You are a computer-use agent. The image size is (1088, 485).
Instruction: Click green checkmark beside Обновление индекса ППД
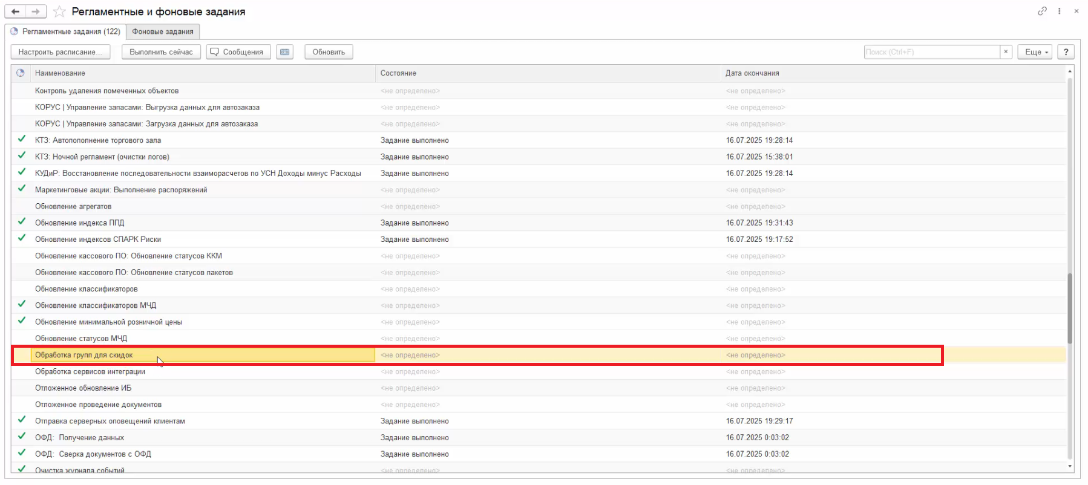point(22,222)
